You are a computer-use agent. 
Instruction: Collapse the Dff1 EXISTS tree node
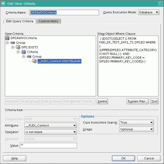coord(13,47)
